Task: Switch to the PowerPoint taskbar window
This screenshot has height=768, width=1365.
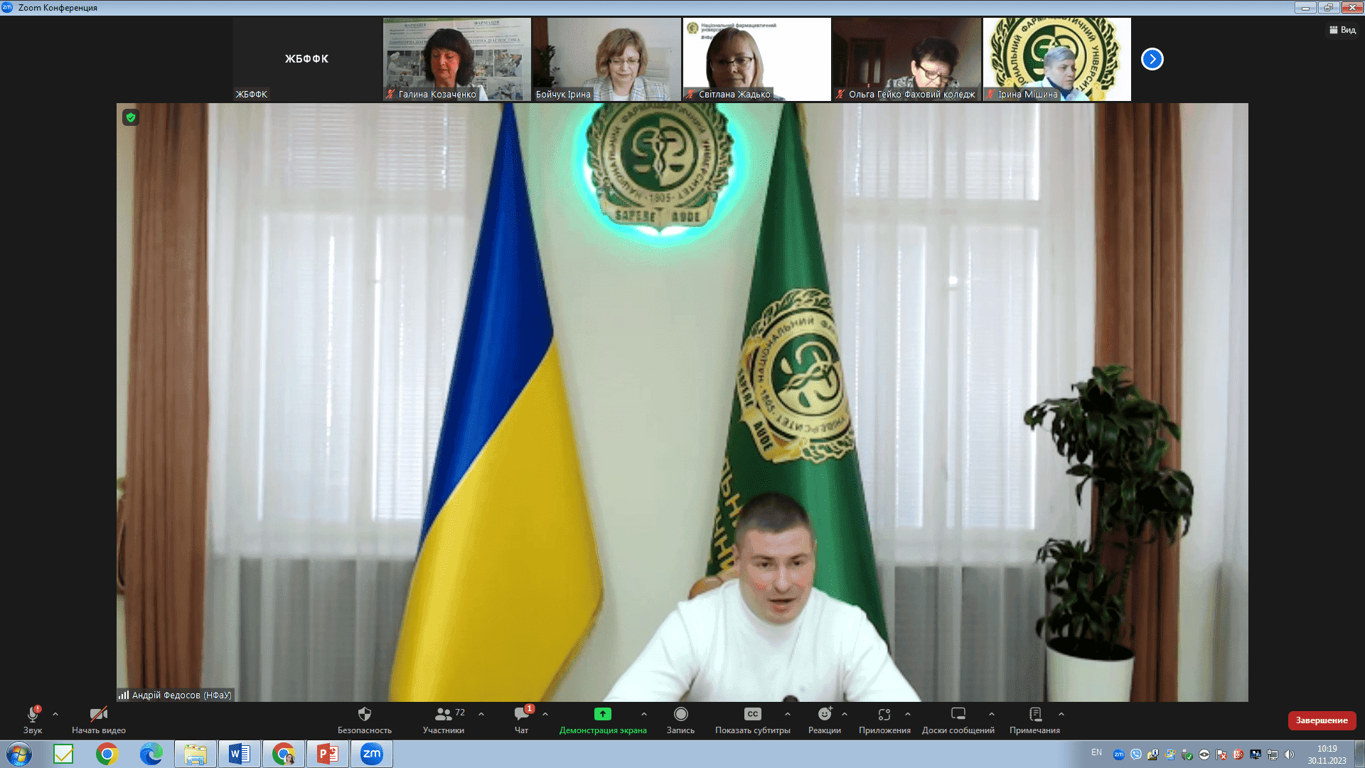Action: 328,754
